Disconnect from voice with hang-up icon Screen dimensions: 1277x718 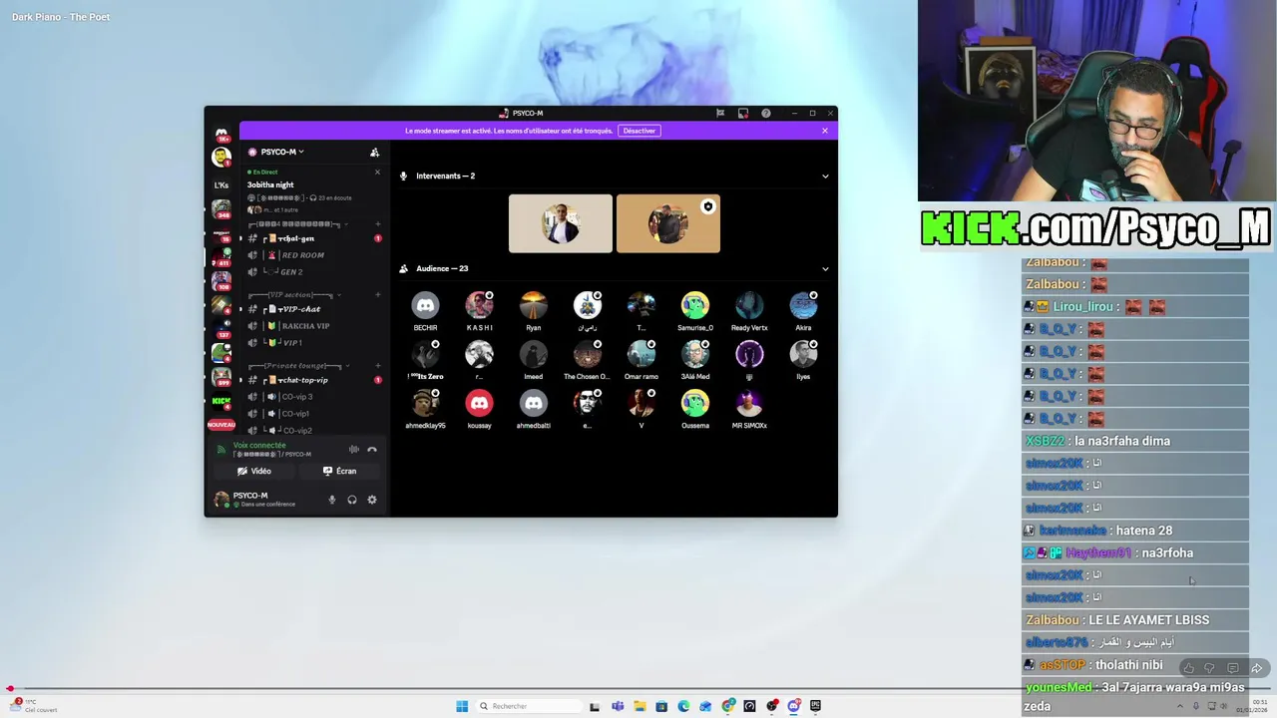coord(372,450)
